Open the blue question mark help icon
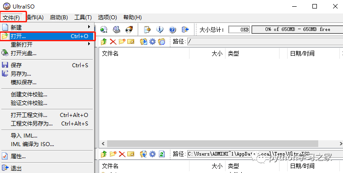The height and width of the screenshot is (173, 343). (x=172, y=30)
